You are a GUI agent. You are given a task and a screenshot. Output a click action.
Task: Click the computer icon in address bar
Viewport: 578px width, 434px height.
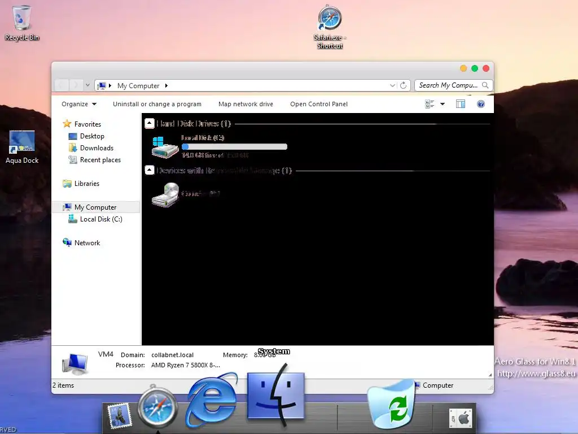point(102,86)
